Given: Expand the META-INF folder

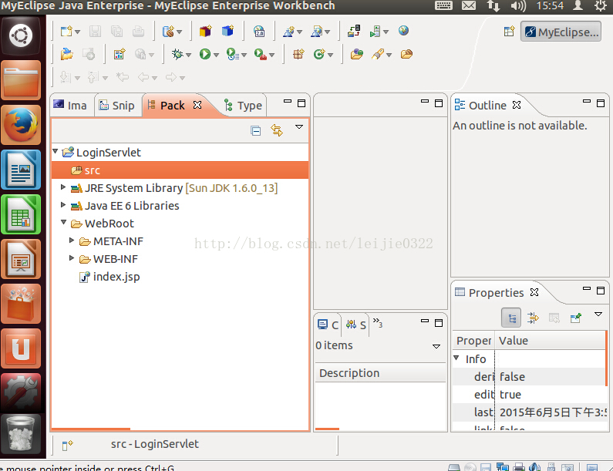Looking at the screenshot, I should (x=72, y=241).
